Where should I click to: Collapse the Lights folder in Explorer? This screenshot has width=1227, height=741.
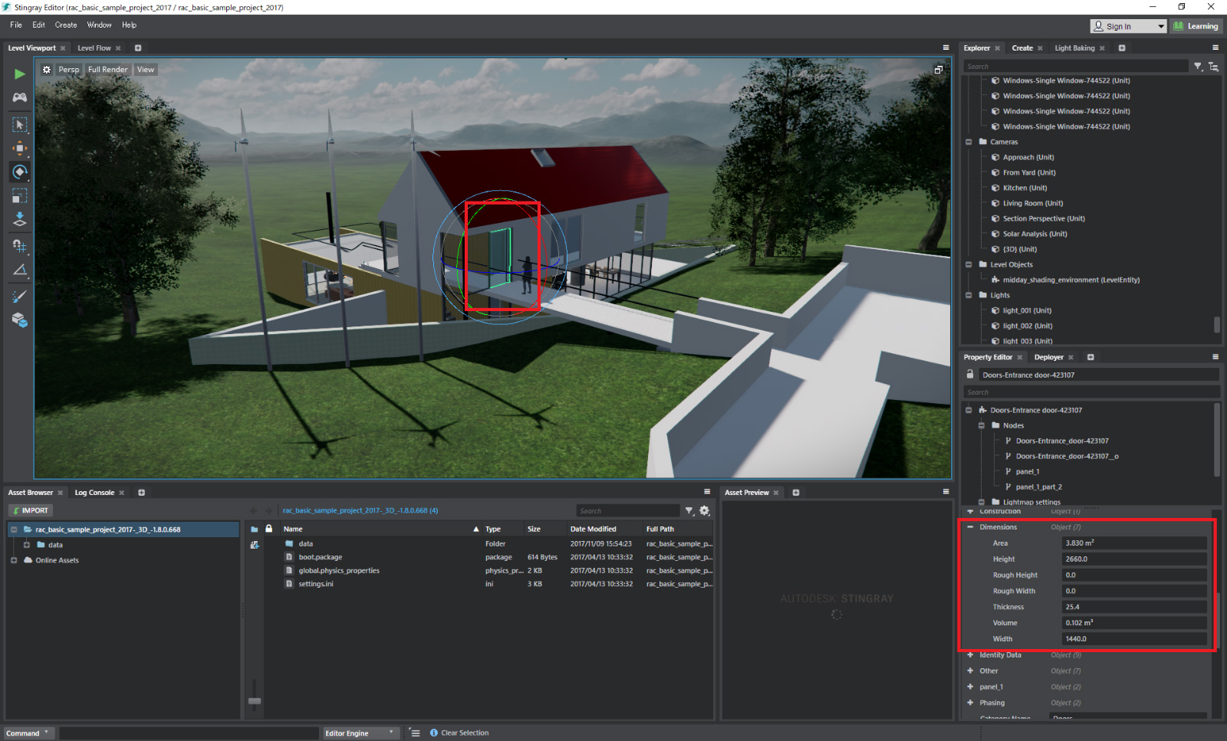969,295
